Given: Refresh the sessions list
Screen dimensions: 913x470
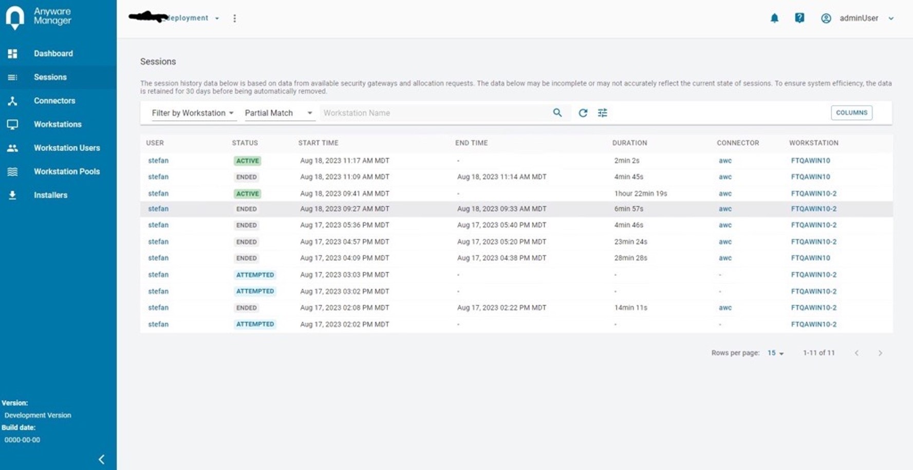Looking at the screenshot, I should point(583,112).
